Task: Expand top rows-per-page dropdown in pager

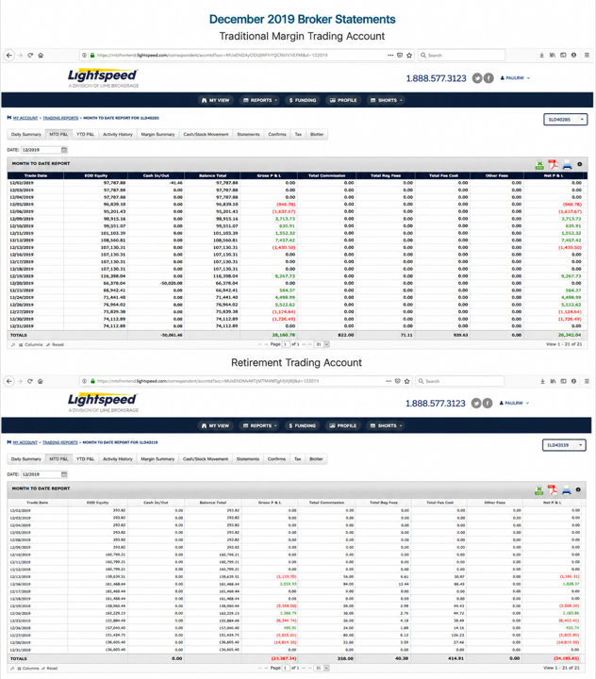Action: pos(322,344)
